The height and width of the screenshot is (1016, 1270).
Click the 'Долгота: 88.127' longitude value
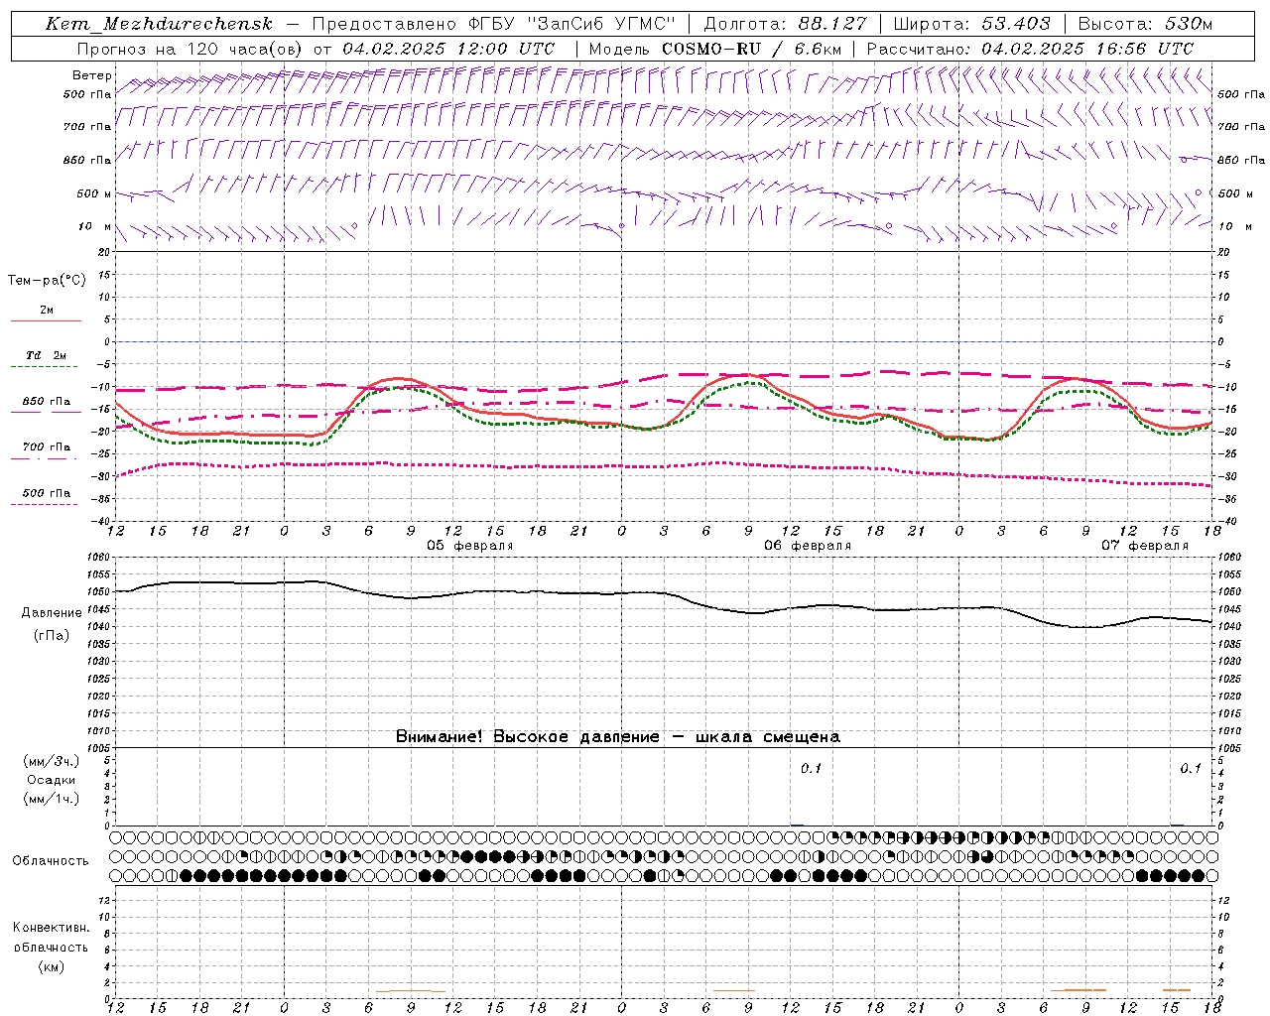tap(785, 24)
